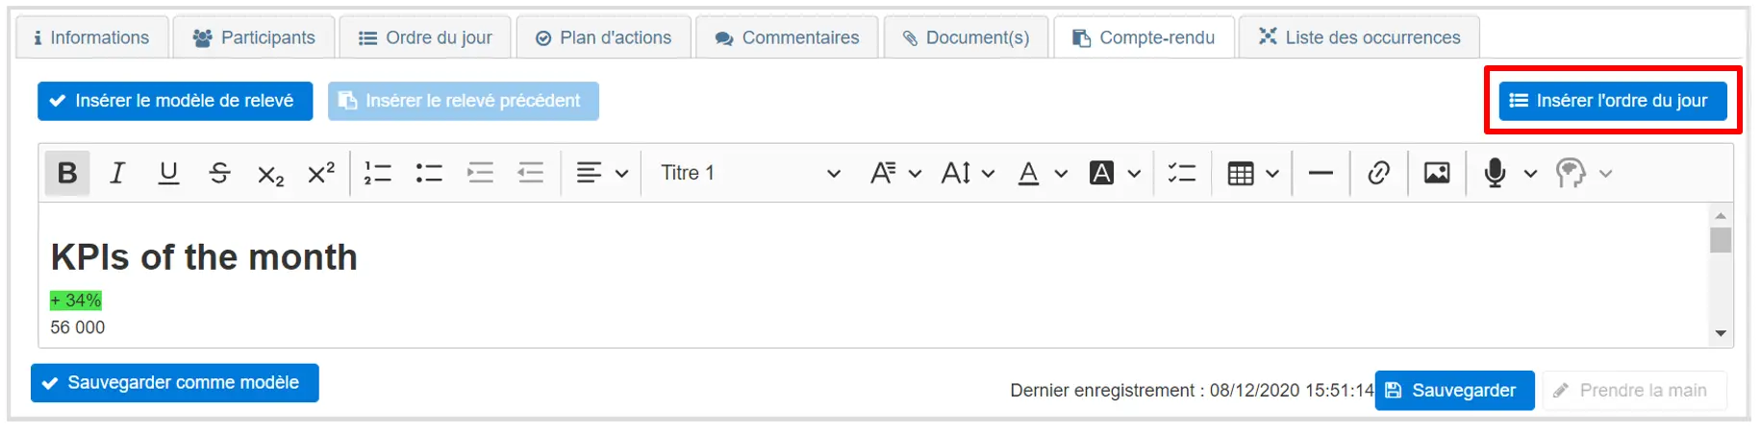Insert a numbered list
1761x433 pixels.
tap(378, 173)
